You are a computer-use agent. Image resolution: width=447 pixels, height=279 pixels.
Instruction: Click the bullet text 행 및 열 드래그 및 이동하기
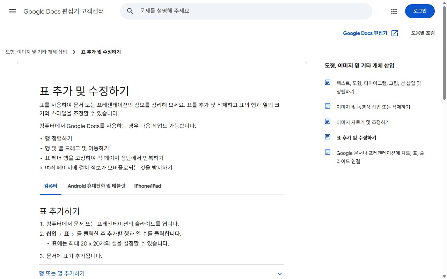tap(77, 148)
